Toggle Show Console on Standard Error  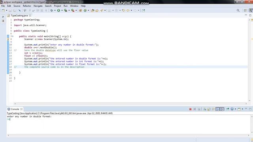click(222, 109)
